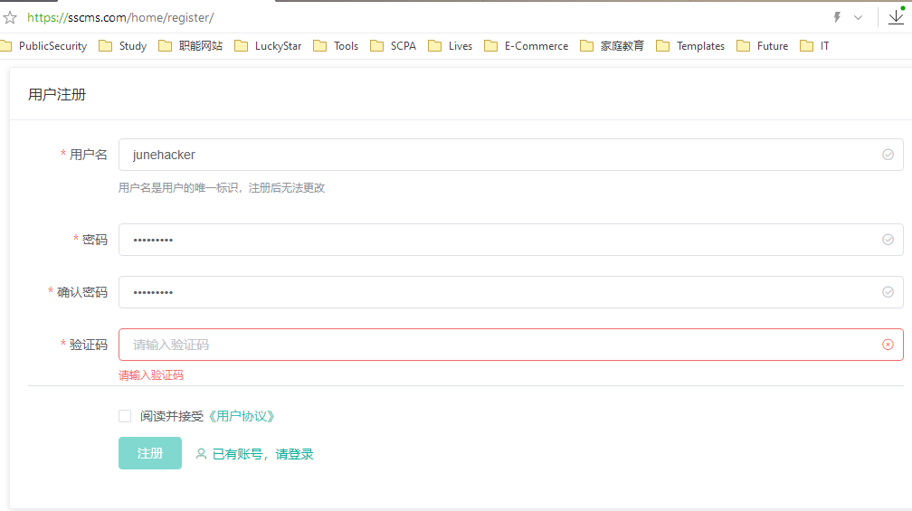Open the E-Commerce bookmark folder
The height and width of the screenshot is (511, 912).
coord(527,46)
